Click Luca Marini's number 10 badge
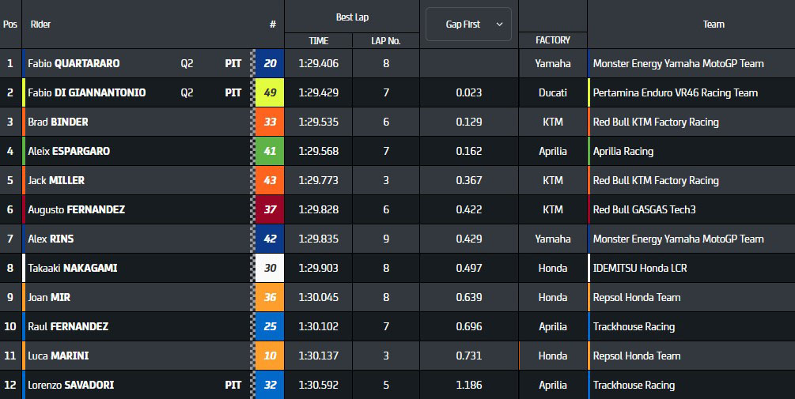Image resolution: width=795 pixels, height=399 pixels. coord(270,356)
